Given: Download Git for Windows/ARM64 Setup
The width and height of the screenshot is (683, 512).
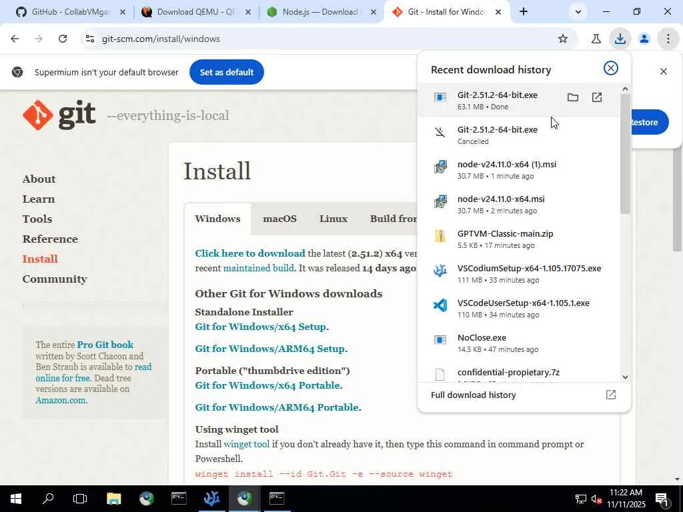Looking at the screenshot, I should tap(270, 349).
